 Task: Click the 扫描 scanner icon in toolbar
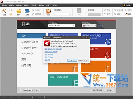[27, 11]
